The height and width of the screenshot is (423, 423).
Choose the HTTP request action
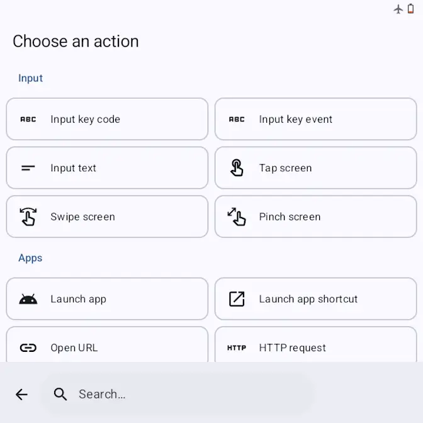pos(315,347)
